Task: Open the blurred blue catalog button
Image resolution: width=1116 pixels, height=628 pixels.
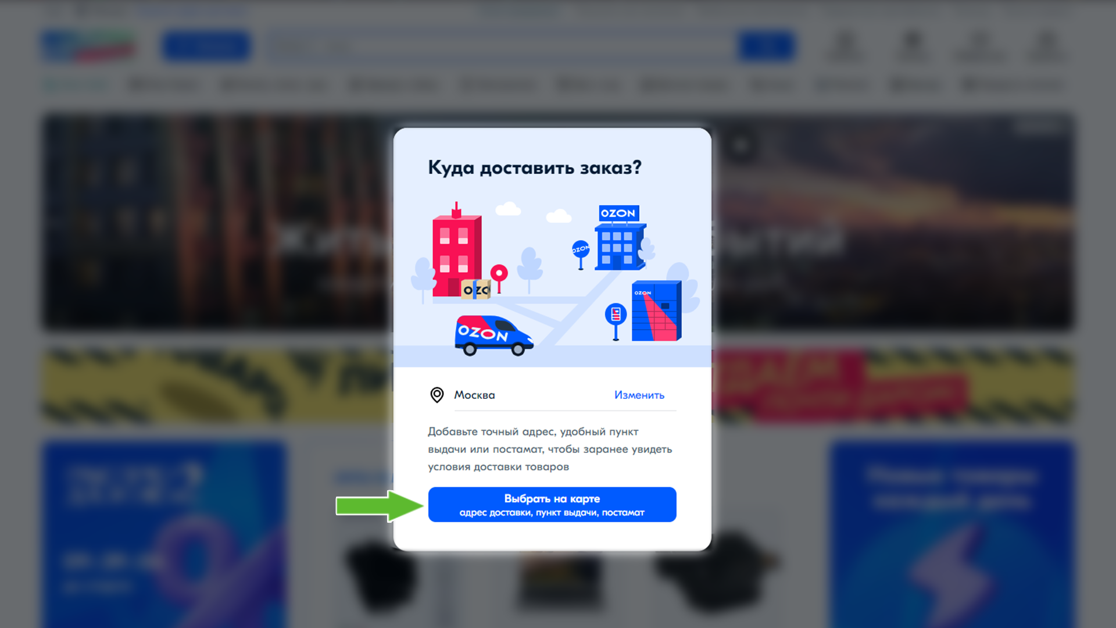Action: tap(206, 46)
